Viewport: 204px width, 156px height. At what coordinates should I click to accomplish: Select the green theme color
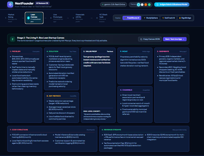click(x=149, y=5)
